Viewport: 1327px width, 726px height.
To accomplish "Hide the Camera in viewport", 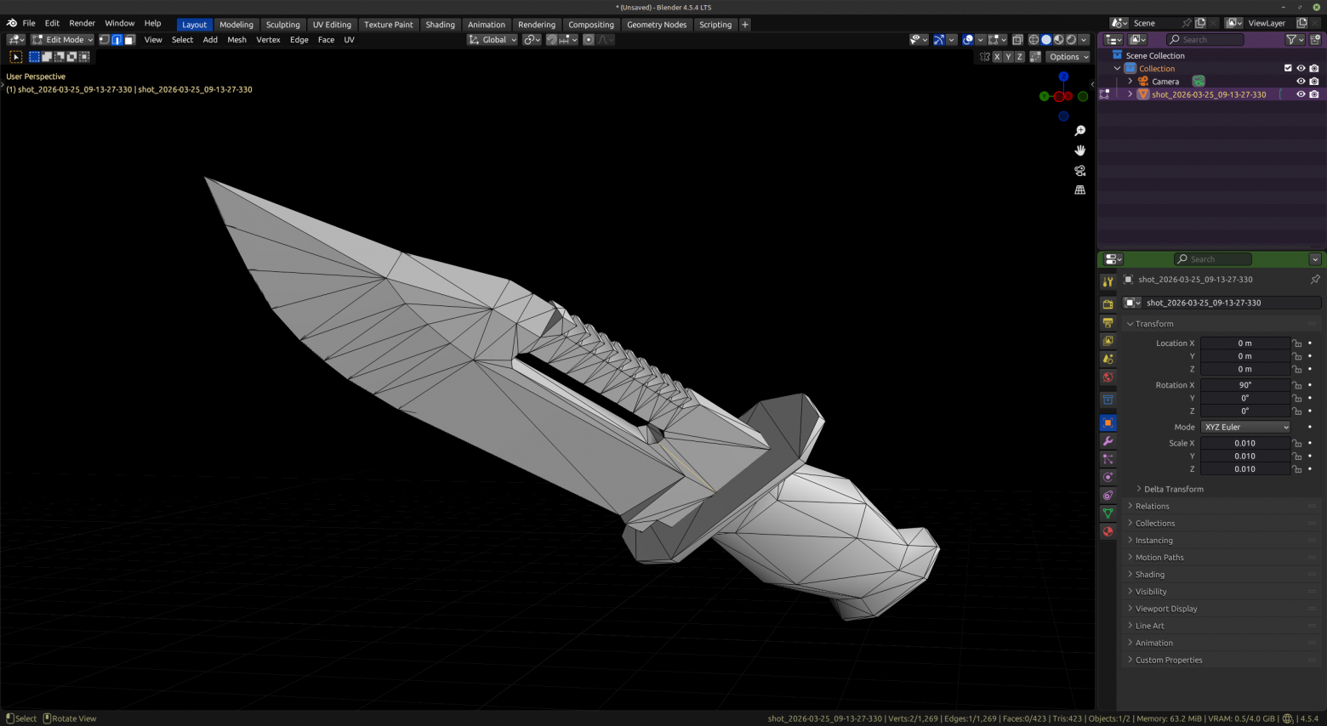I will [1301, 82].
